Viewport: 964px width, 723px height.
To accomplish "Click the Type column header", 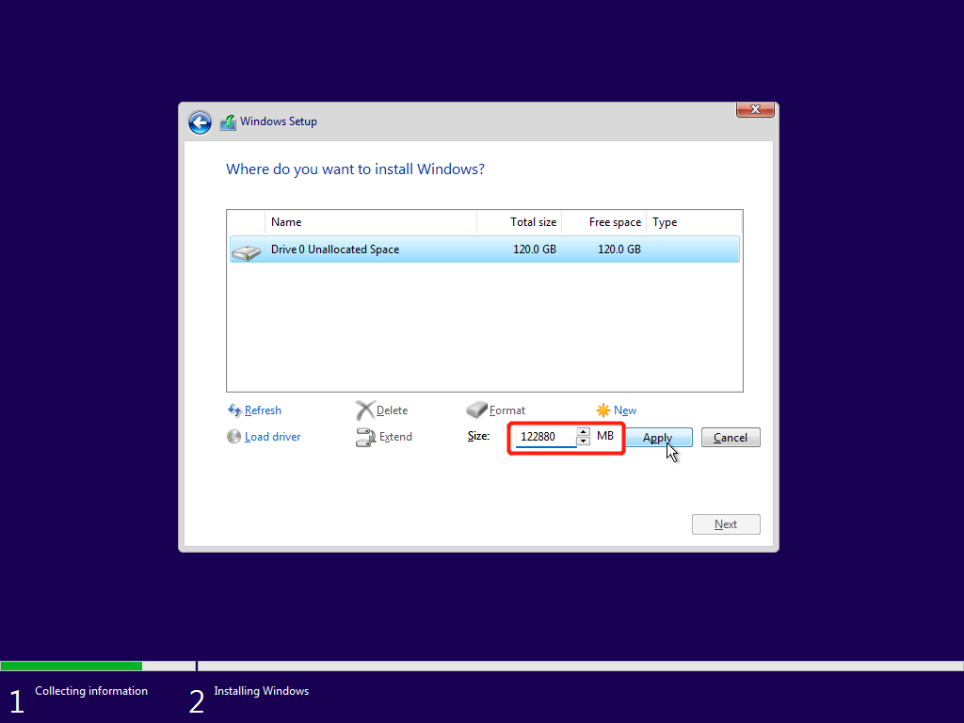I will [x=694, y=222].
